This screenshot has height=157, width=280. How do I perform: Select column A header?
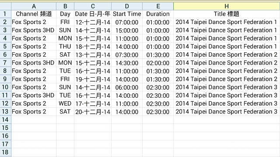[34, 6]
